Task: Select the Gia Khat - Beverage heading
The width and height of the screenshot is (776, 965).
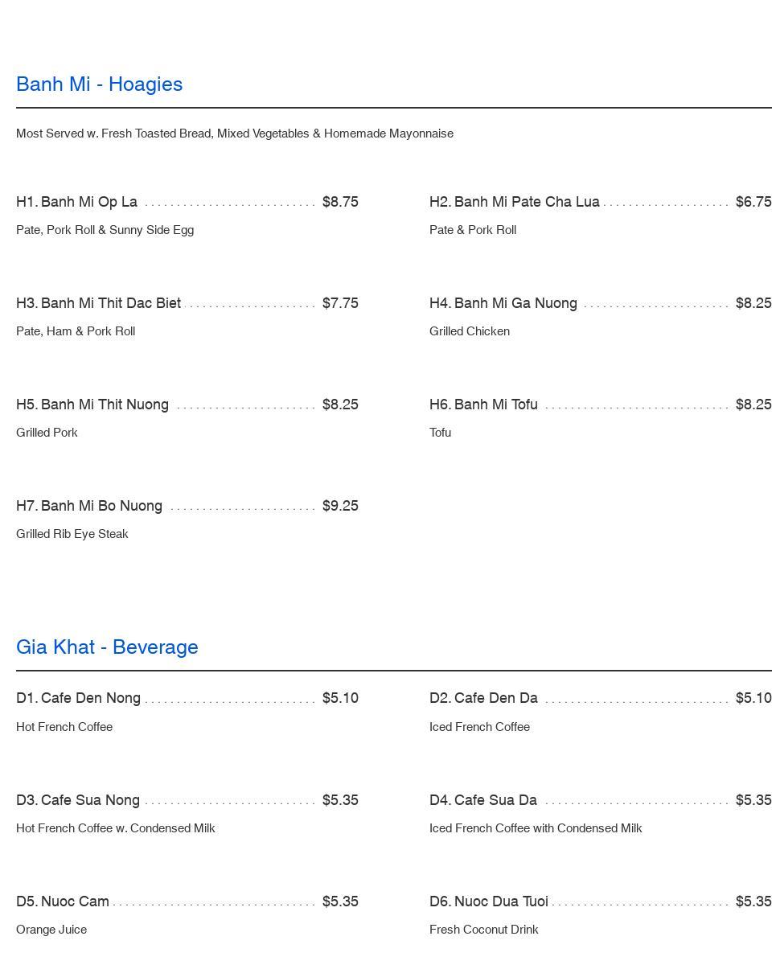Action: 107,647
